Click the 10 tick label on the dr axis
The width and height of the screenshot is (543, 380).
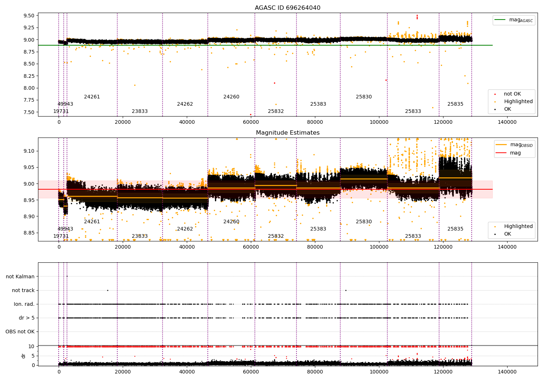[x=32, y=346]
